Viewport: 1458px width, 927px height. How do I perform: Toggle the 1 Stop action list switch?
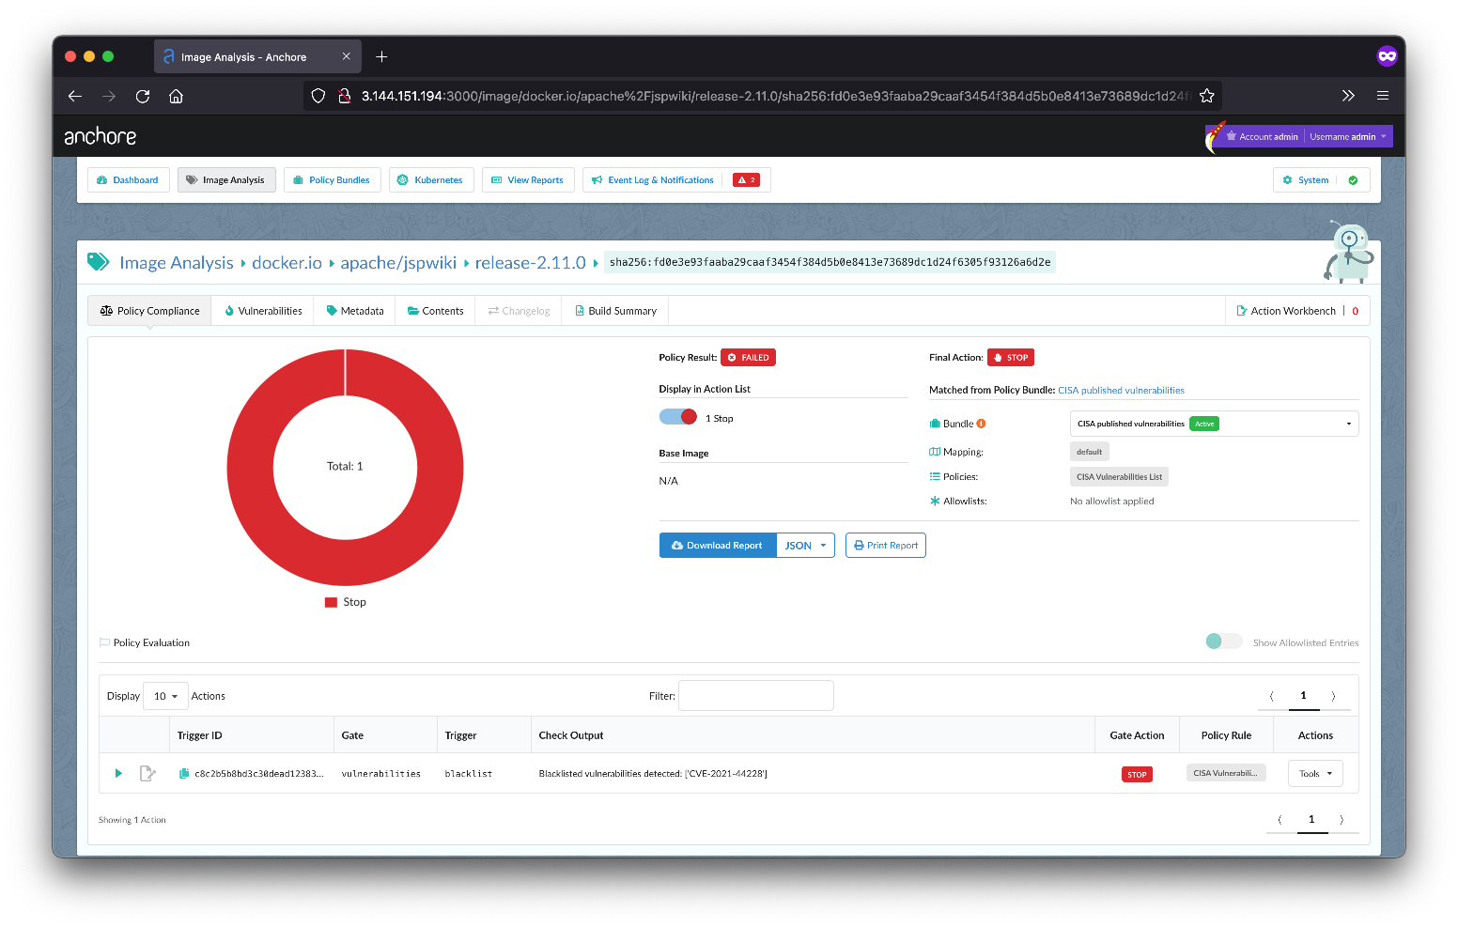(x=678, y=417)
